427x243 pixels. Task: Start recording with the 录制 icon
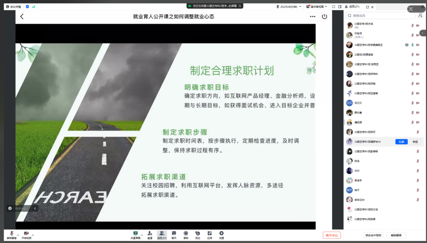pyautogui.click(x=186, y=233)
